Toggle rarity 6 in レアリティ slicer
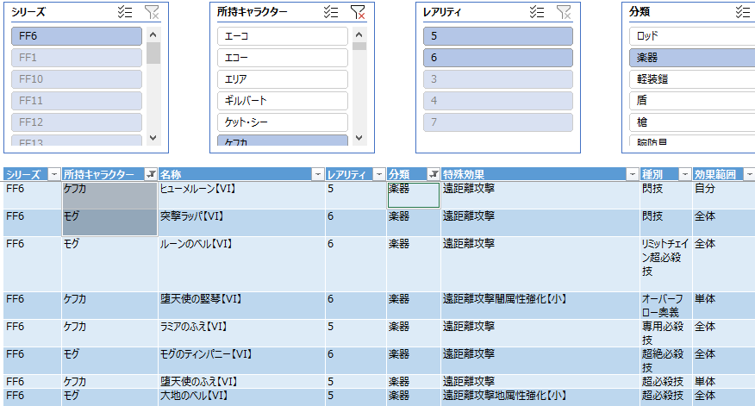 point(498,58)
